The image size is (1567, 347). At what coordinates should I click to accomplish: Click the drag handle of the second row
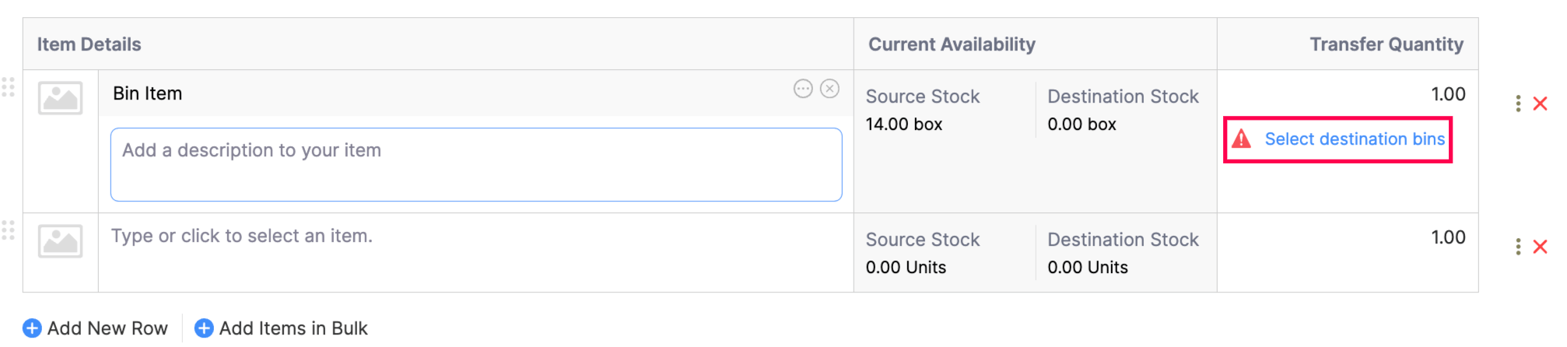click(x=9, y=230)
